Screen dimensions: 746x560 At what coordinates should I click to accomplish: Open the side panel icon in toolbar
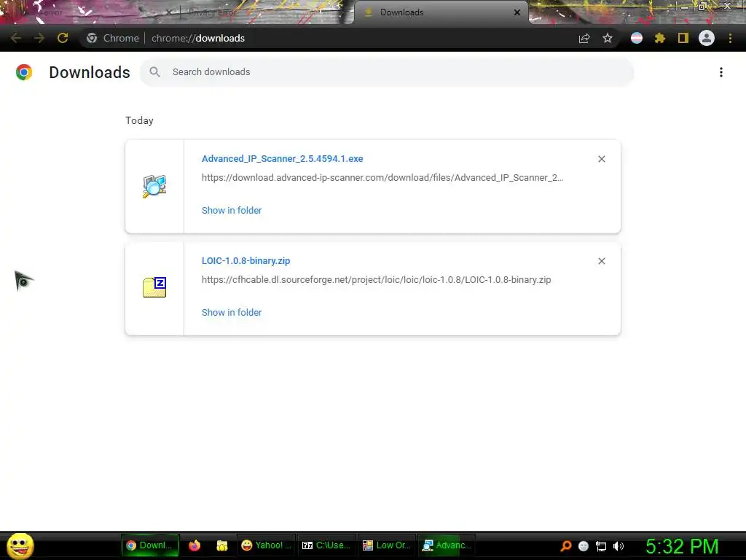click(x=683, y=38)
